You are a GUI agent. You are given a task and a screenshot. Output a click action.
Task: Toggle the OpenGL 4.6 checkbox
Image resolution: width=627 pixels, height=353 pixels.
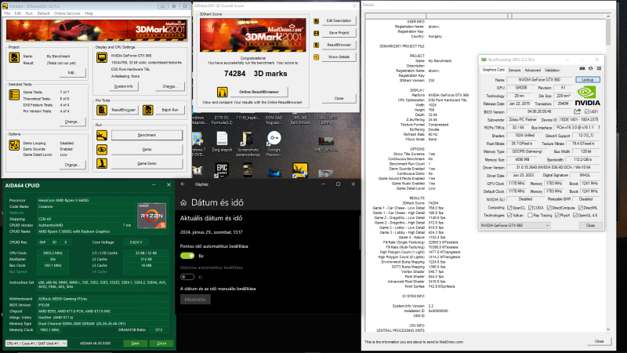[575, 215]
